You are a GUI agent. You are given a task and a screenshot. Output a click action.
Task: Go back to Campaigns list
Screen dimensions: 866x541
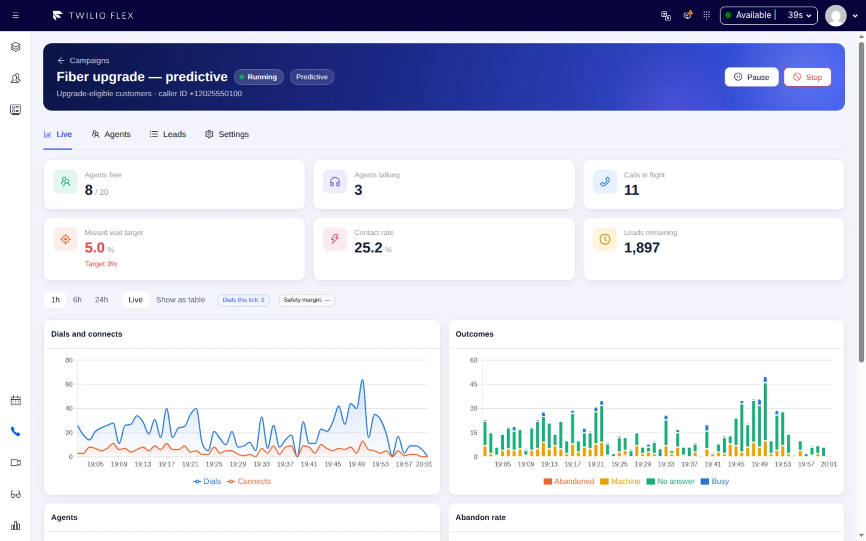pyautogui.click(x=83, y=60)
